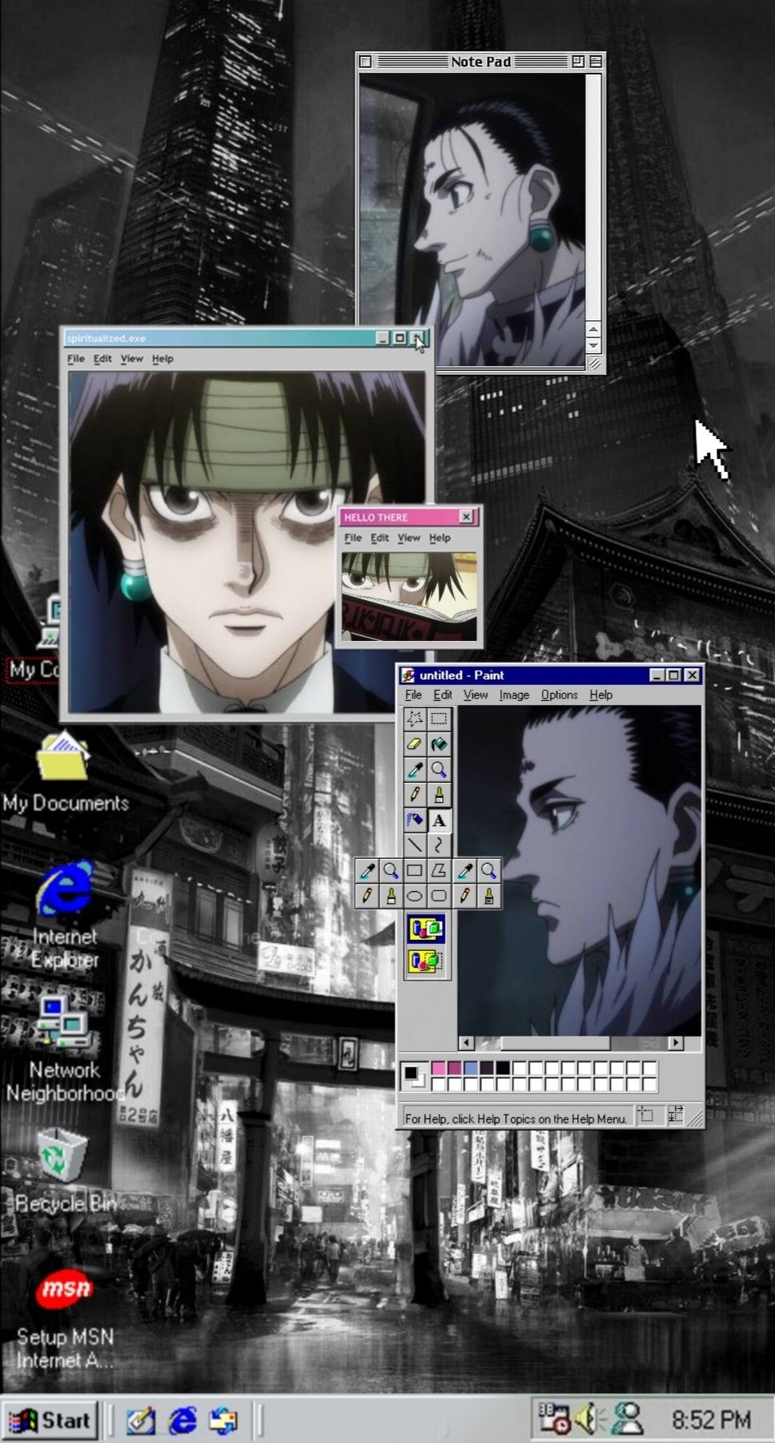Select the rectangular Select tool in Paint

(439, 719)
